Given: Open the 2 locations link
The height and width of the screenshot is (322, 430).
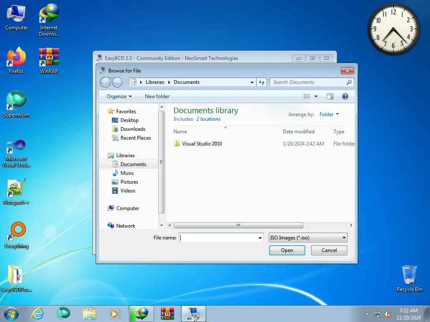Looking at the screenshot, I should (208, 119).
